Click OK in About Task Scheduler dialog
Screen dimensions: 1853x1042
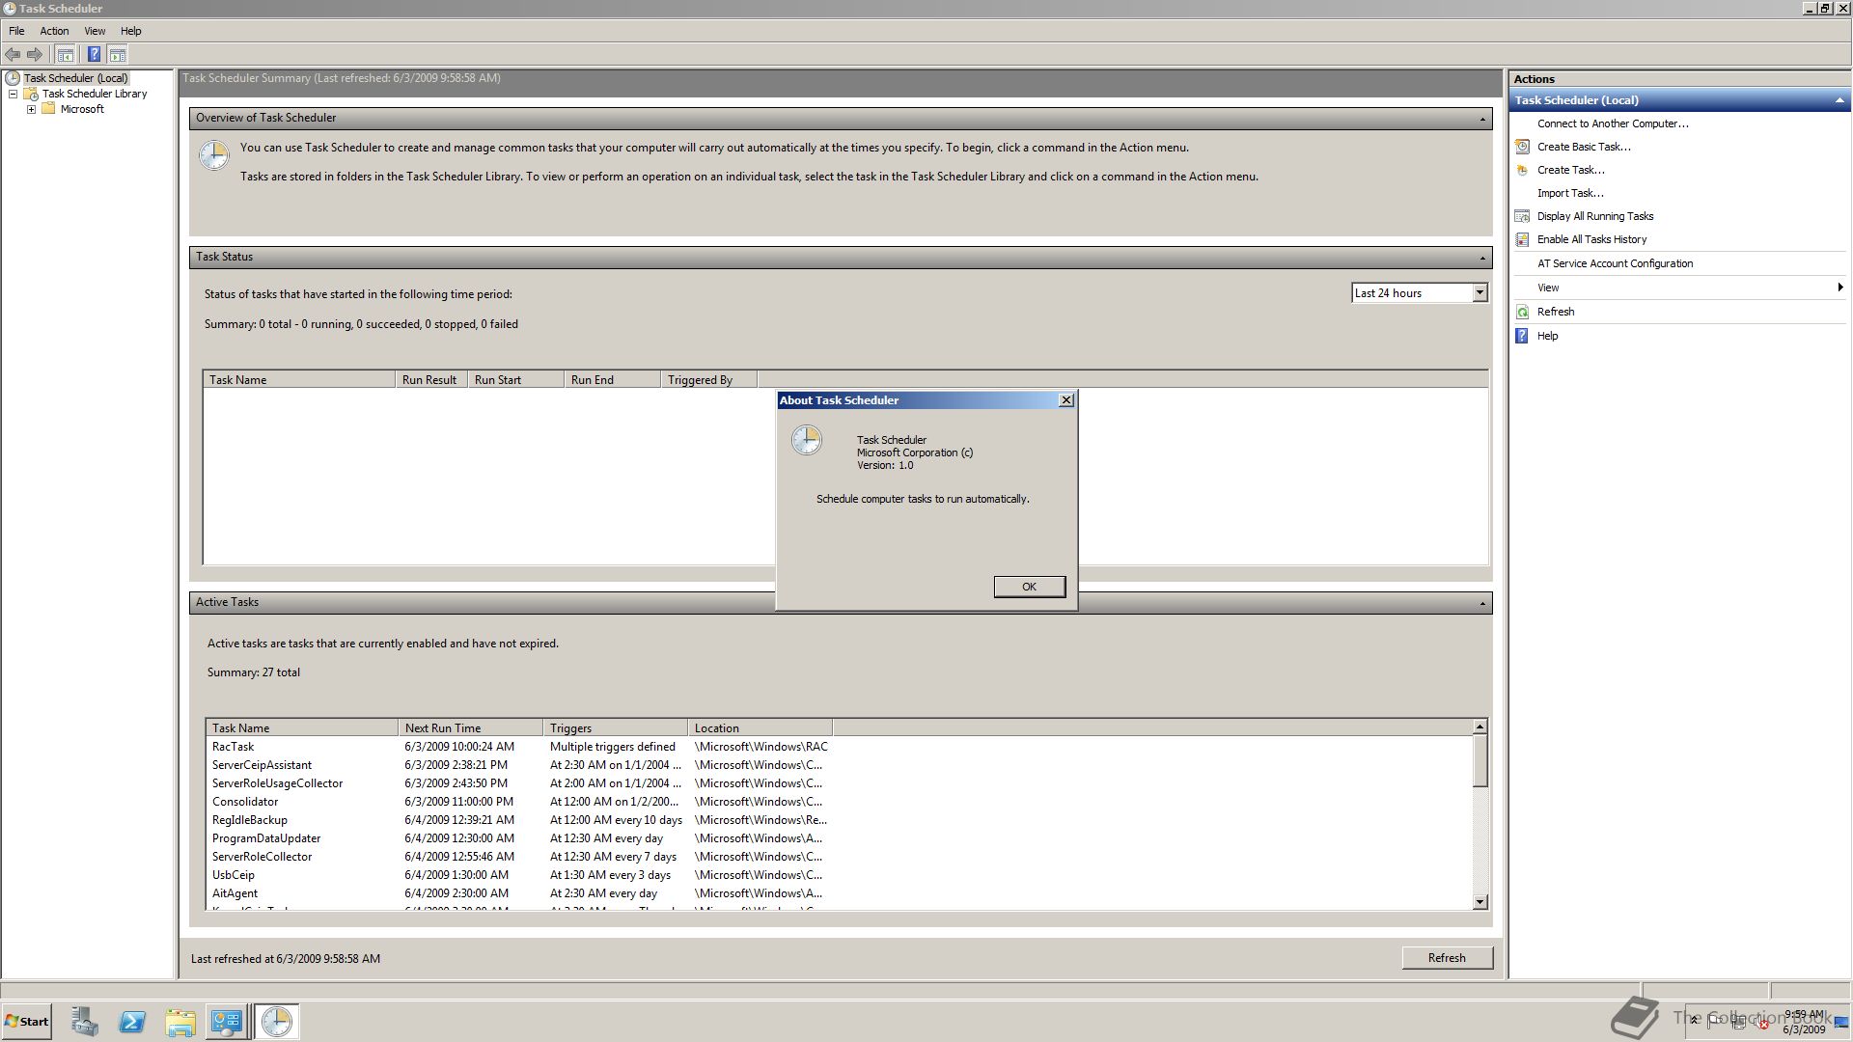pos(1029,587)
